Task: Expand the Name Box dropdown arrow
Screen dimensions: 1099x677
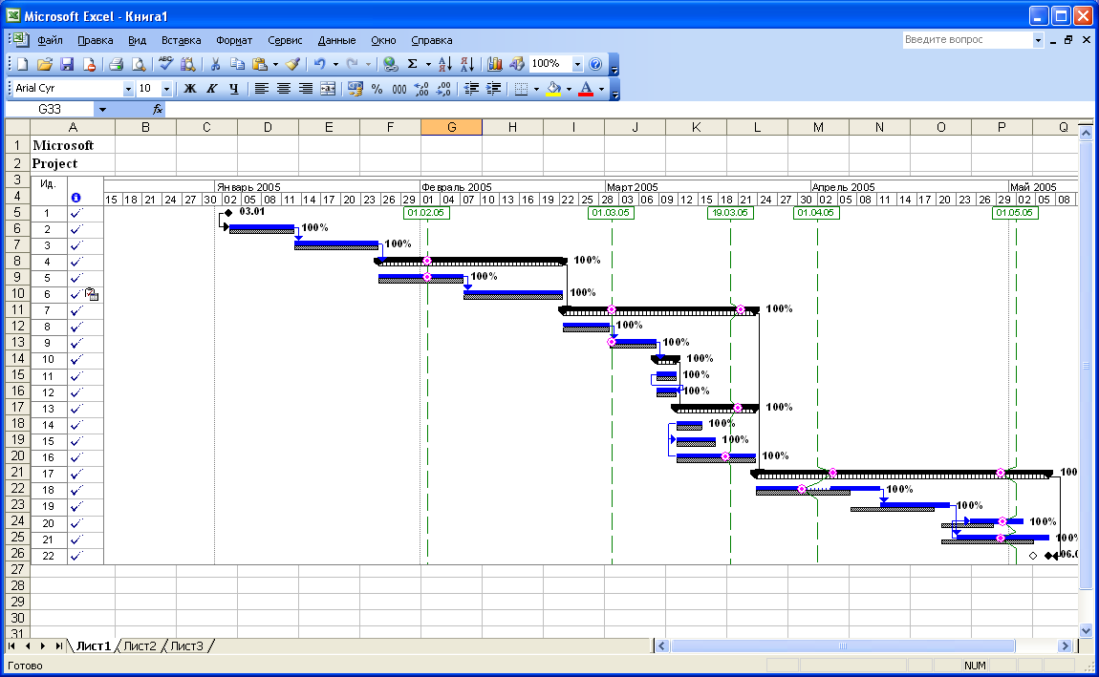Action: coord(102,109)
